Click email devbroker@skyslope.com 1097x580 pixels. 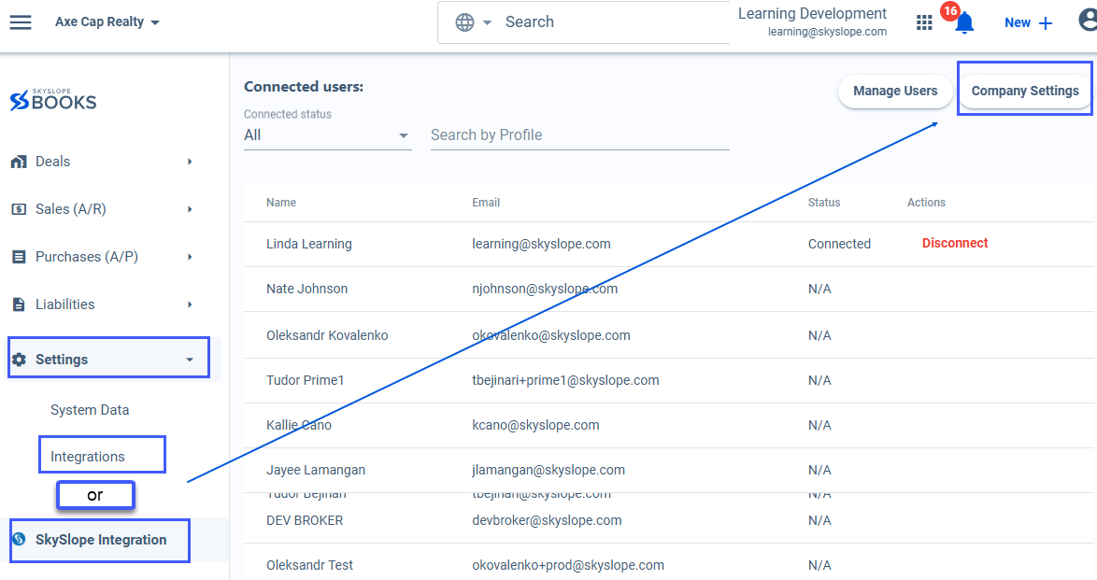[547, 520]
